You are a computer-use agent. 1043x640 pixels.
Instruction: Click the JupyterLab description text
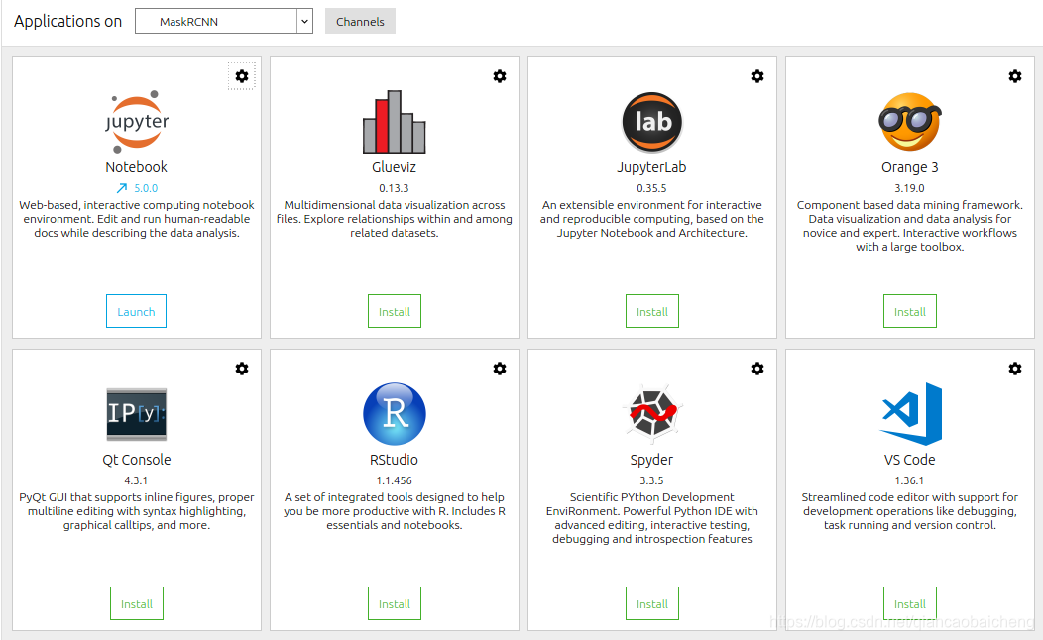[652, 219]
